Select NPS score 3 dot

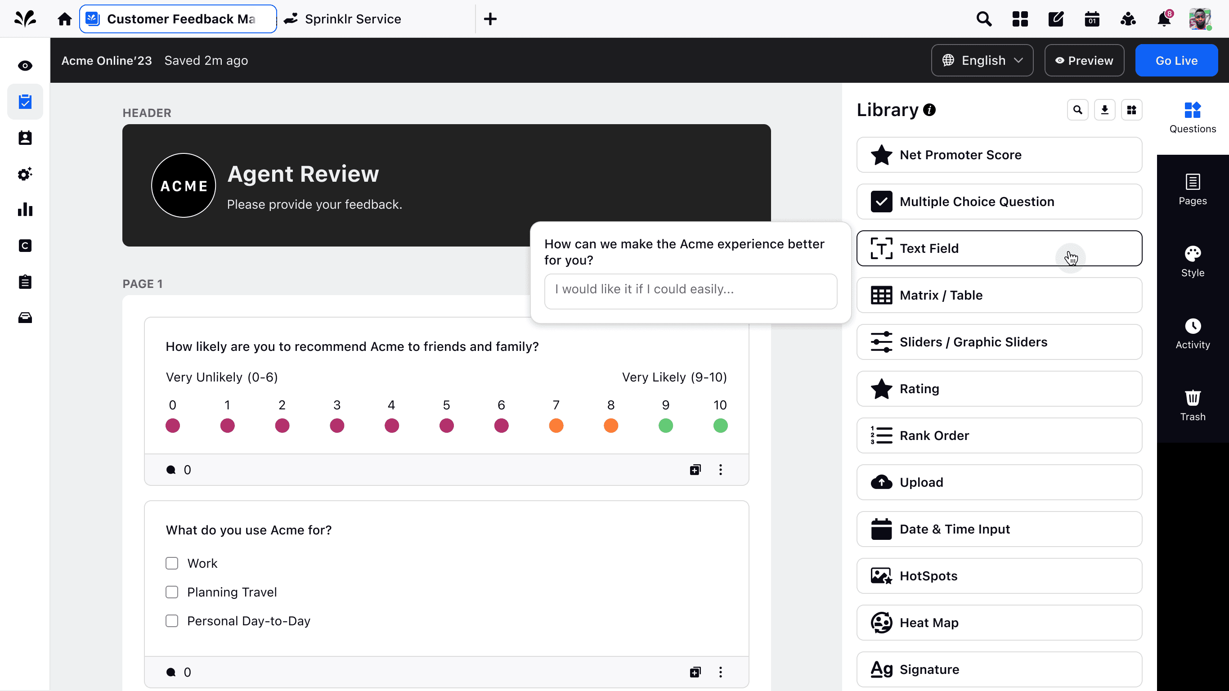[x=337, y=425]
